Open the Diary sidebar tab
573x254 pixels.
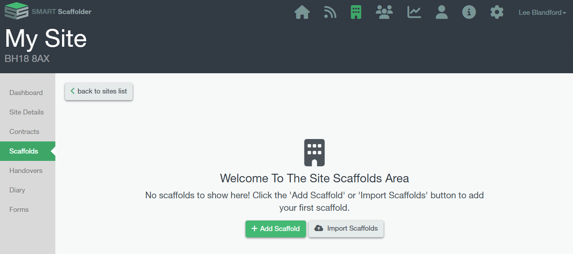[x=17, y=190]
